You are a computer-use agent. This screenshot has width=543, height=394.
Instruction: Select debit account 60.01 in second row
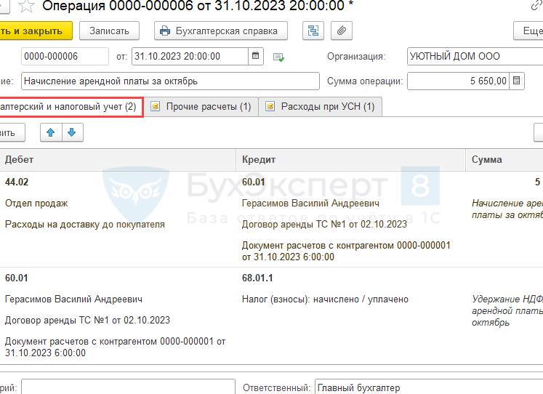(x=16, y=278)
